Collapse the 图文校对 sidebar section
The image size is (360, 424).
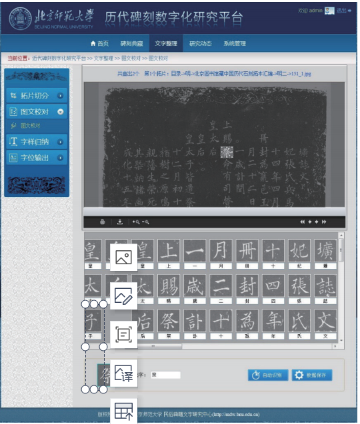[x=61, y=111]
